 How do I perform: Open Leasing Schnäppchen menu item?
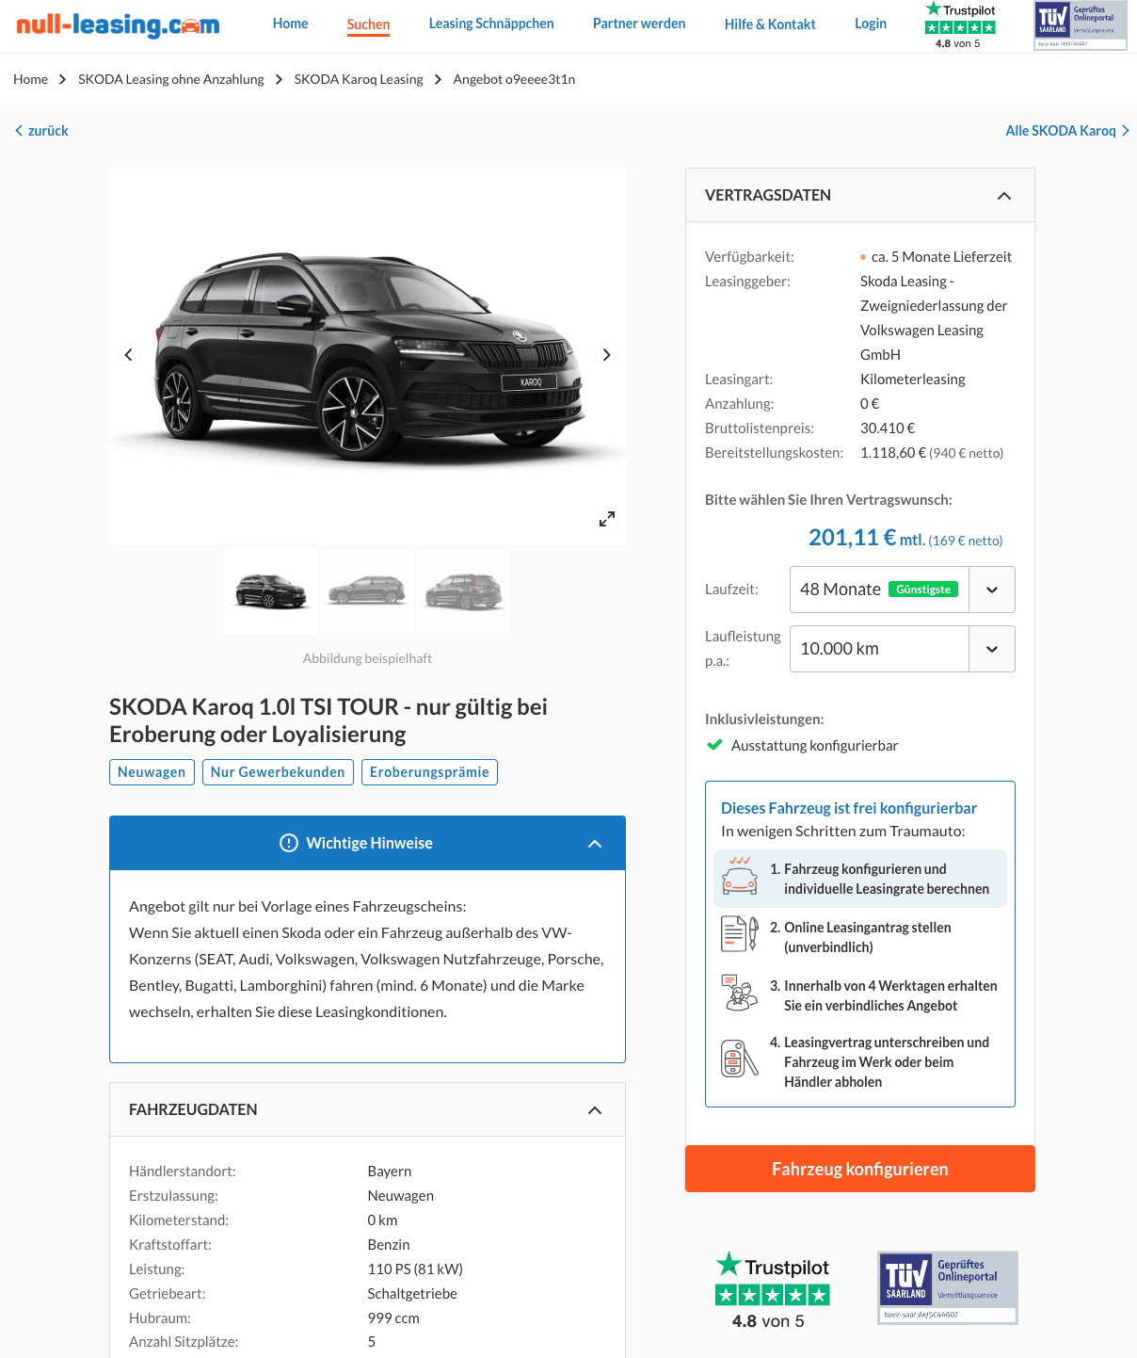(491, 24)
